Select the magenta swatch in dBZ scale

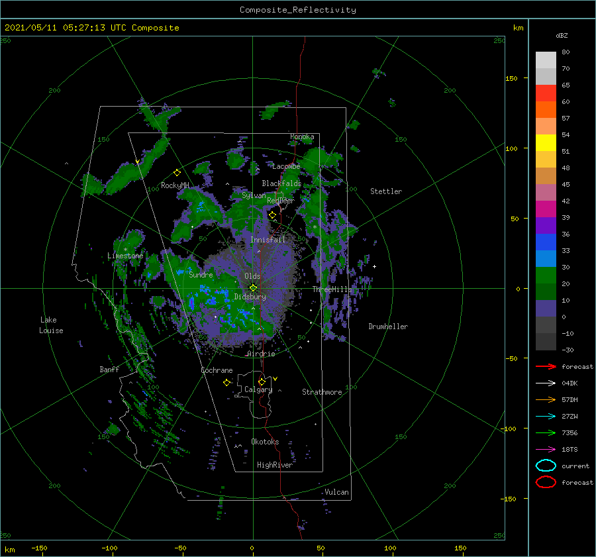546,209
